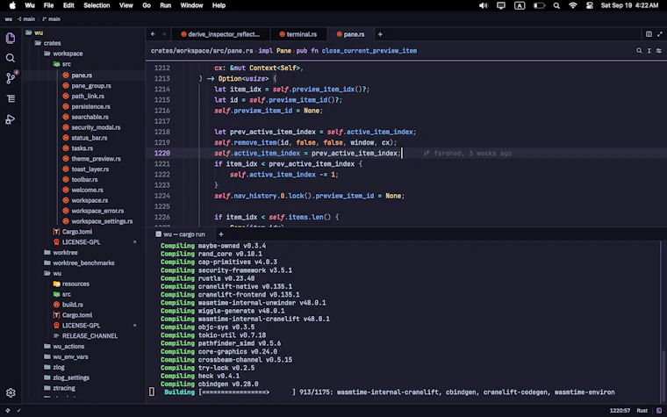Click the close_current_preview_item breadcrumb

pyautogui.click(x=369, y=51)
